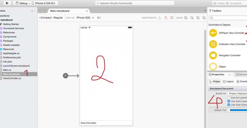This screenshot has width=247, height=128.
Task: Add recommended constraints icon
Action: (x=160, y=18)
